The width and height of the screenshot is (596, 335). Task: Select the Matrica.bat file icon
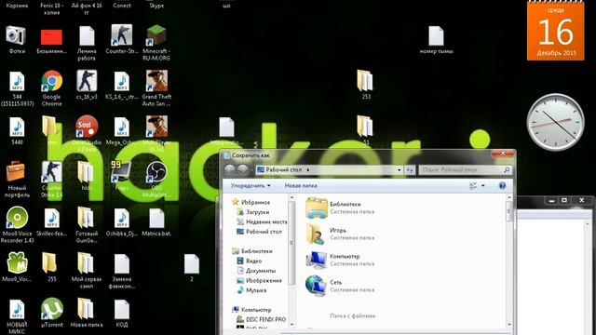coord(156,218)
